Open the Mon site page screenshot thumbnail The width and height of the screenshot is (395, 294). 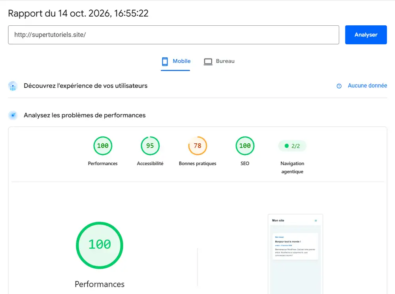pyautogui.click(x=295, y=254)
